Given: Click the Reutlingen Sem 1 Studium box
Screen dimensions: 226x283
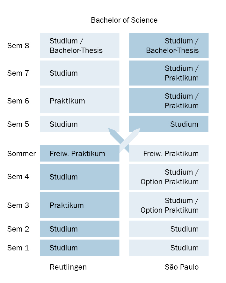Looking at the screenshot, I should pyautogui.click(x=79, y=248).
